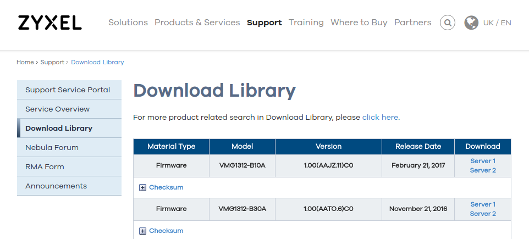Select Download Library in sidebar
Viewport: 529px width, 239px height.
point(69,129)
